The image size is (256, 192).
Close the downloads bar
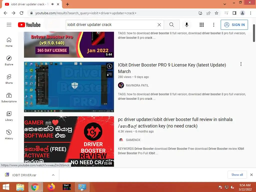click(251, 175)
